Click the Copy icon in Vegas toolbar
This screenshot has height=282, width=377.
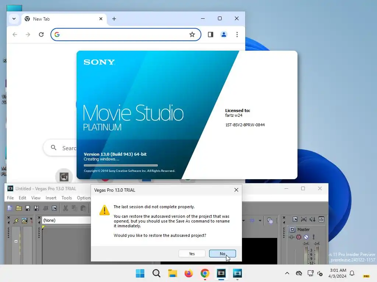click(x=74, y=208)
